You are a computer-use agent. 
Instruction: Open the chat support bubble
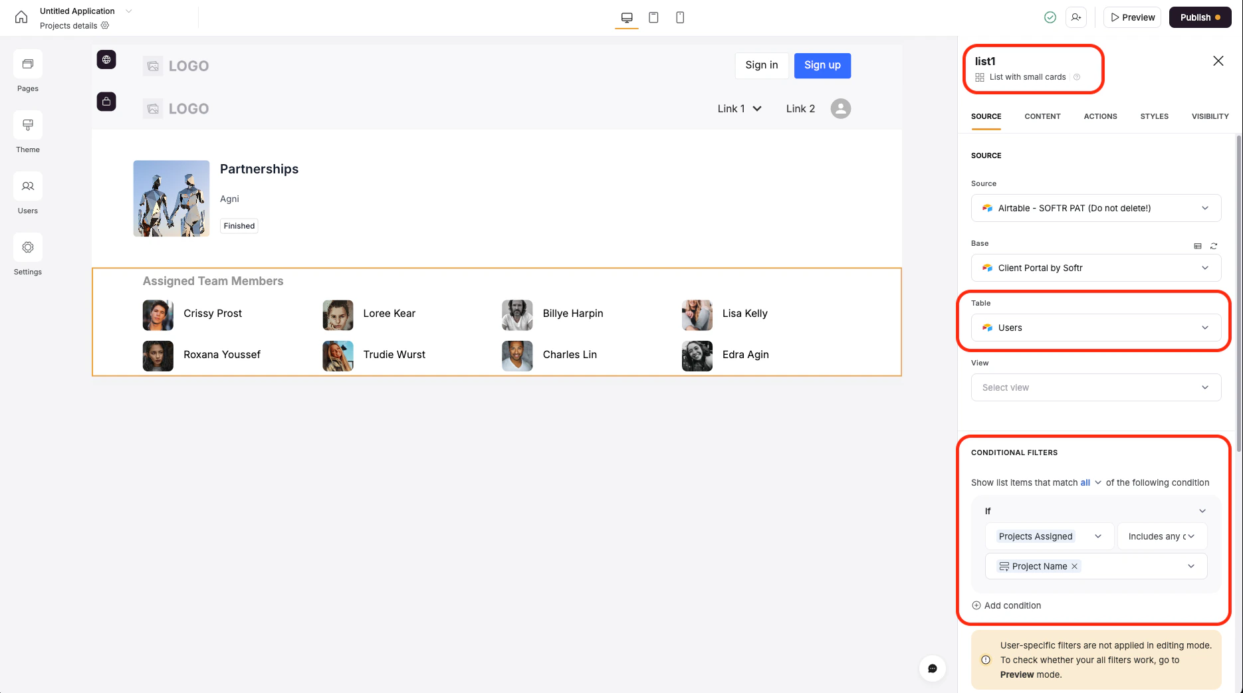pos(933,668)
